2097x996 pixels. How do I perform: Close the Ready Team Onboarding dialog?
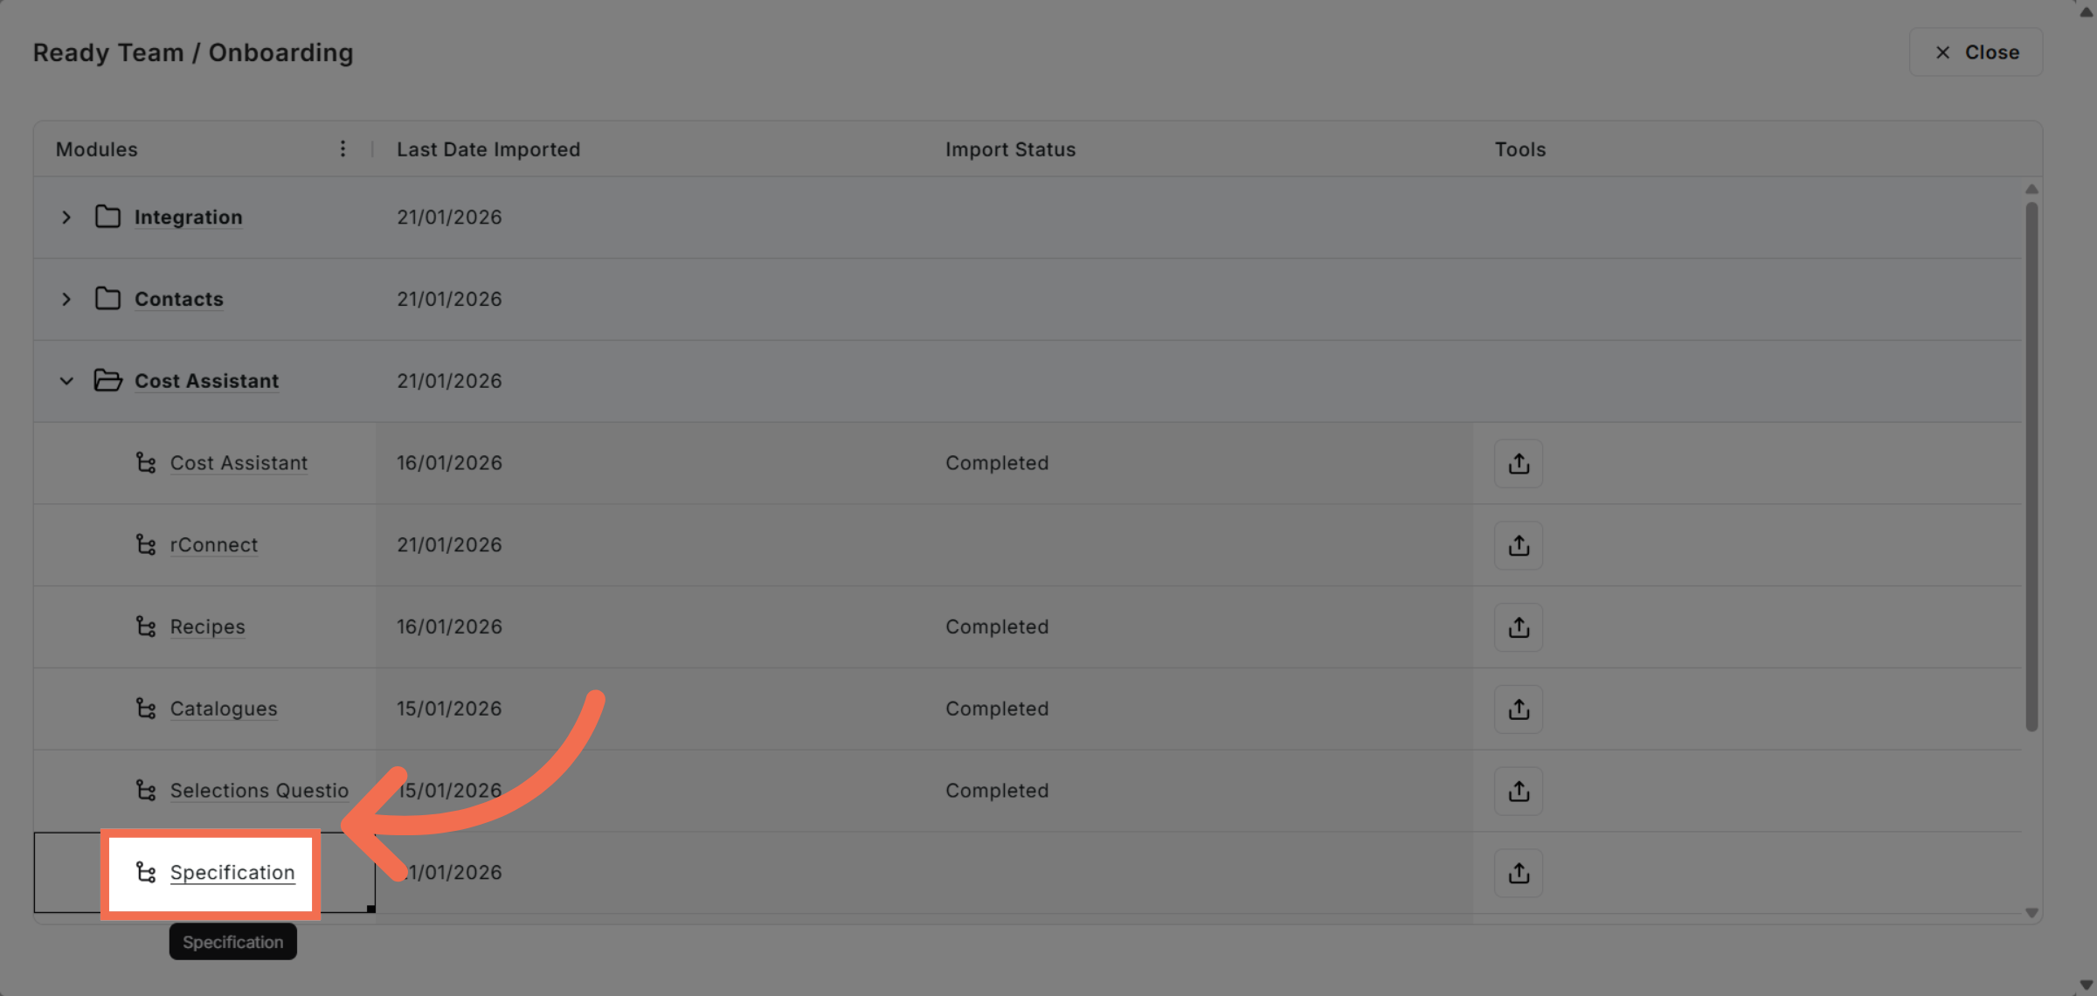point(1976,52)
